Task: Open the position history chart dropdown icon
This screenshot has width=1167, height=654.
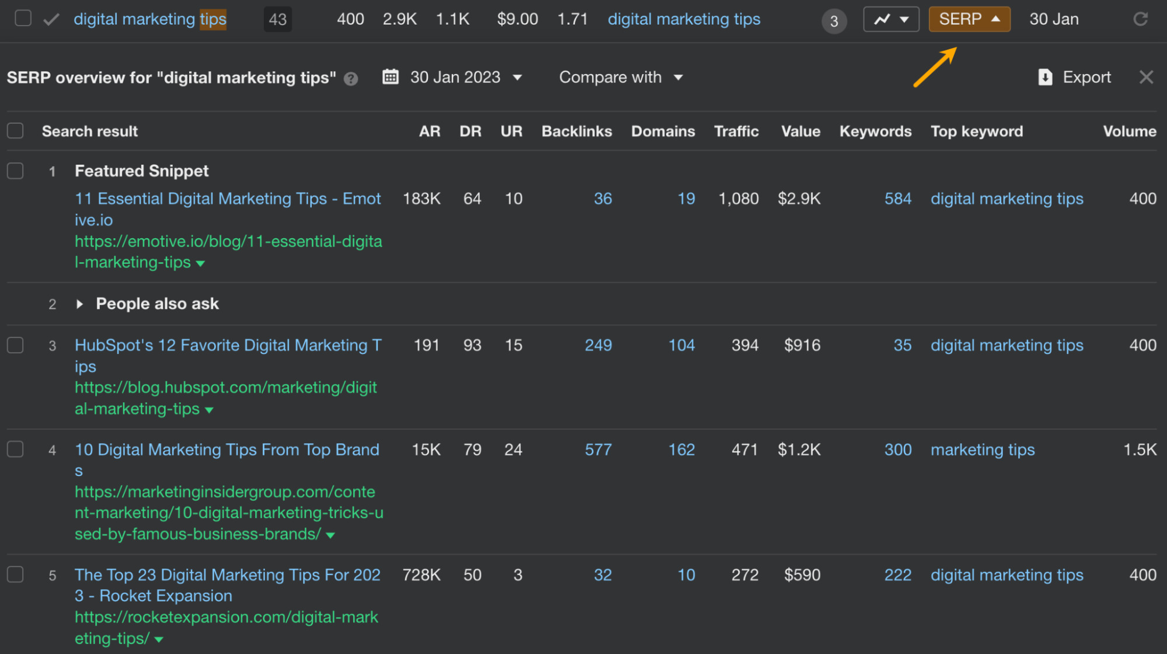Action: (891, 19)
